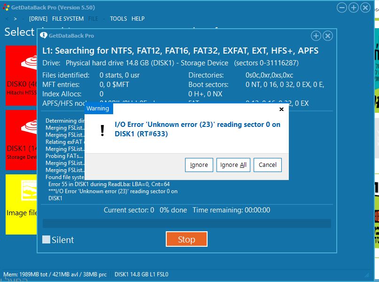Click the resize grip at window corner
The height and width of the screenshot is (282, 379).
click(367, 275)
